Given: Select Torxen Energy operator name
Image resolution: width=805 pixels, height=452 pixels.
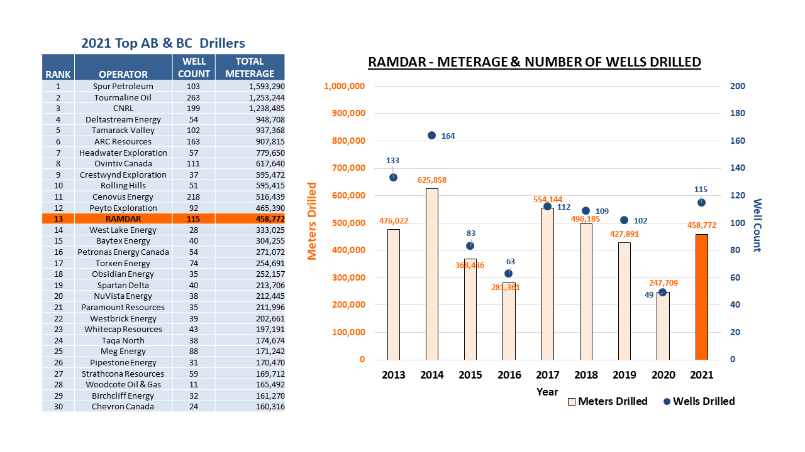Looking at the screenshot, I should pos(123,263).
